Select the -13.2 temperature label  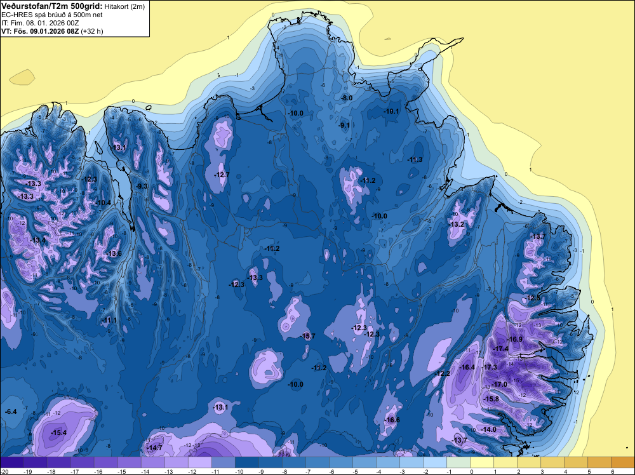(457, 224)
